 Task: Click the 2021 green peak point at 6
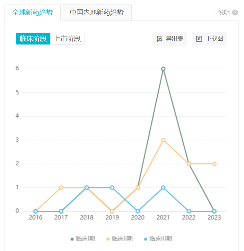coord(163,69)
